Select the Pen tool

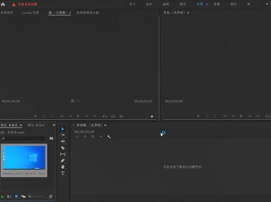(63, 161)
